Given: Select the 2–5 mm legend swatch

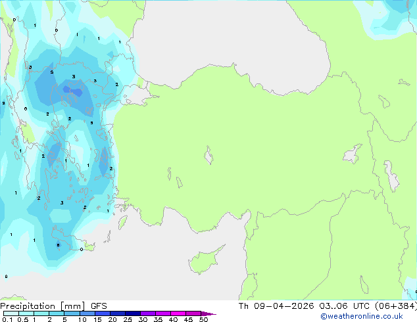Looking at the screenshot, I should click(x=57, y=313).
